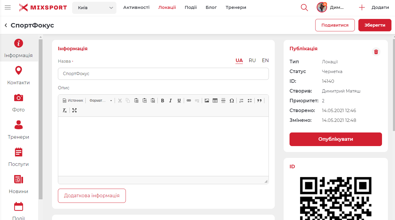The image size is (395, 220).
Task: Maximize the editor with the fullscreen icon
Action: coord(74,110)
